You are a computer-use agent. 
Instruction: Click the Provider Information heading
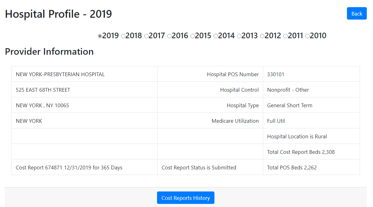pos(49,52)
